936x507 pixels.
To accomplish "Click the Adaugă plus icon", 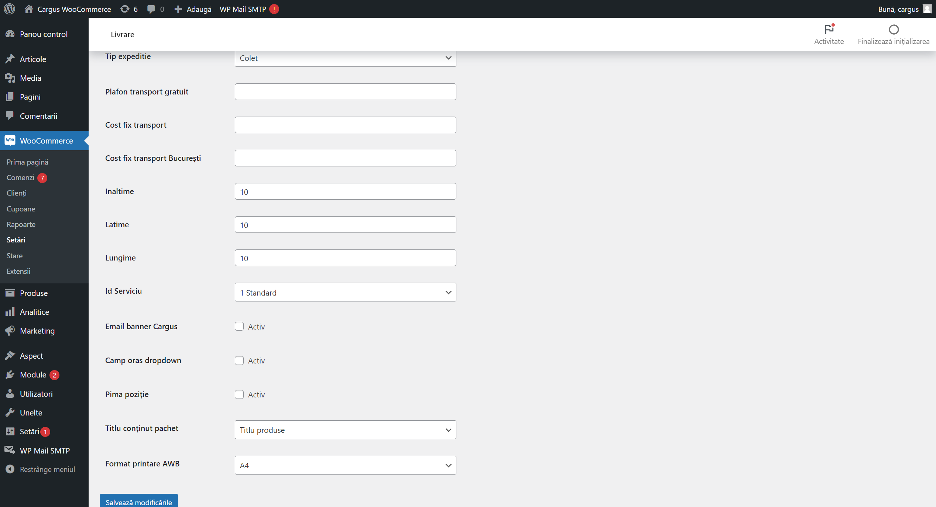I will [178, 9].
